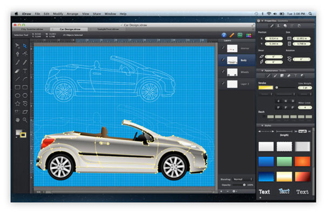Select the Rounded Rectangle tool
This screenshot has height=213, width=324.
pos(25,87)
